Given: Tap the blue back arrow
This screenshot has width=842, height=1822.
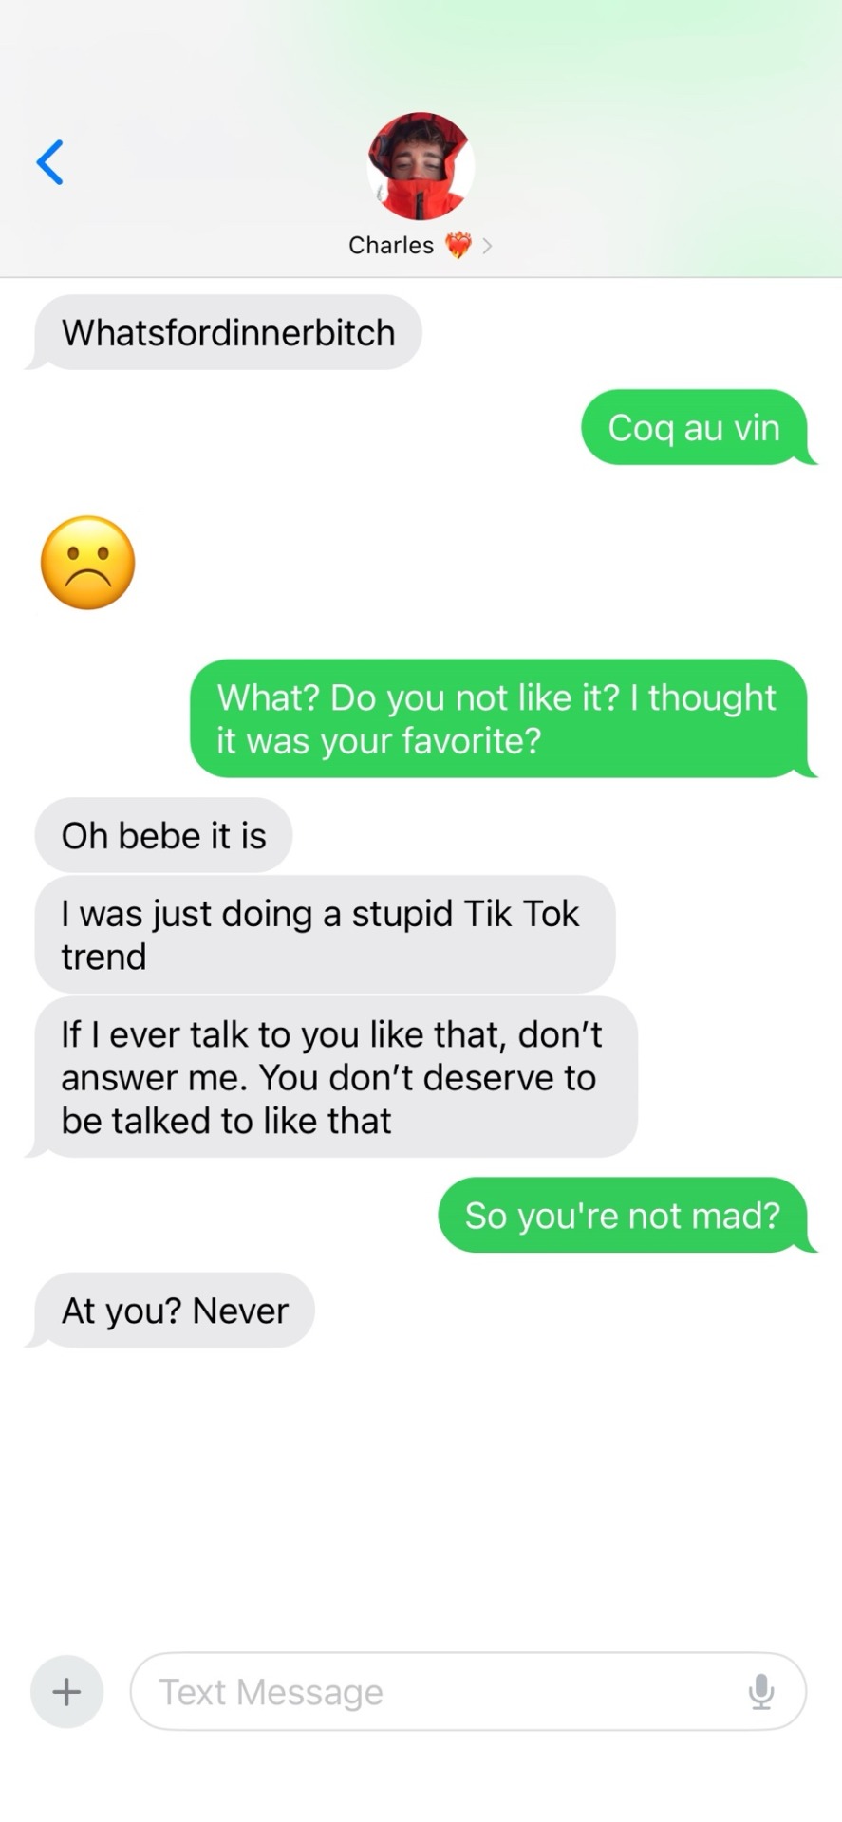Looking at the screenshot, I should 50,162.
